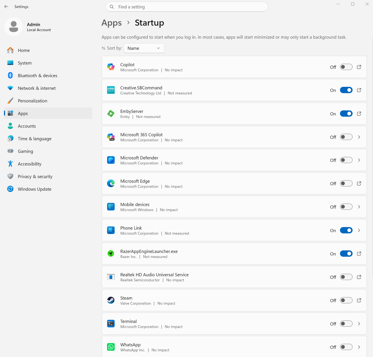Click the Mobile devices icon
373x357 pixels.
click(x=111, y=207)
